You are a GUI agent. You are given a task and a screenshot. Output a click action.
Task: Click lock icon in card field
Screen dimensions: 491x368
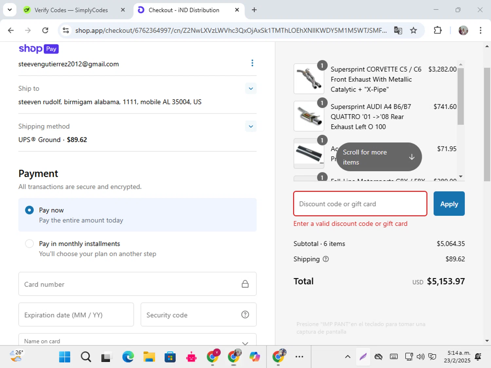[x=245, y=284]
